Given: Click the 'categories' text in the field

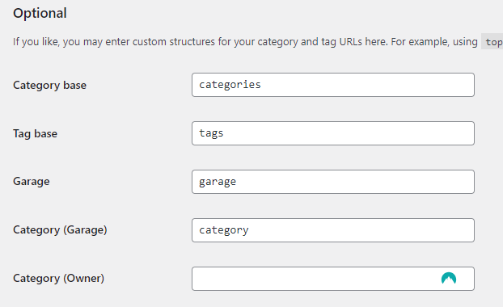Looking at the screenshot, I should point(230,85).
